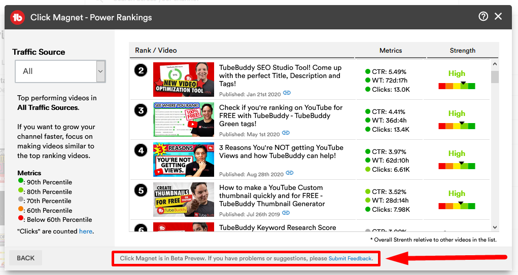Open link icon next to Aug 28th 2020
518x275 pixels.
(289, 173)
